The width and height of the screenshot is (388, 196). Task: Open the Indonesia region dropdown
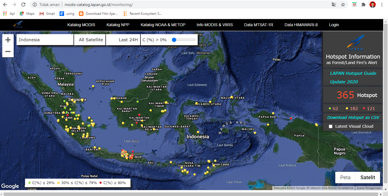[x=45, y=40]
